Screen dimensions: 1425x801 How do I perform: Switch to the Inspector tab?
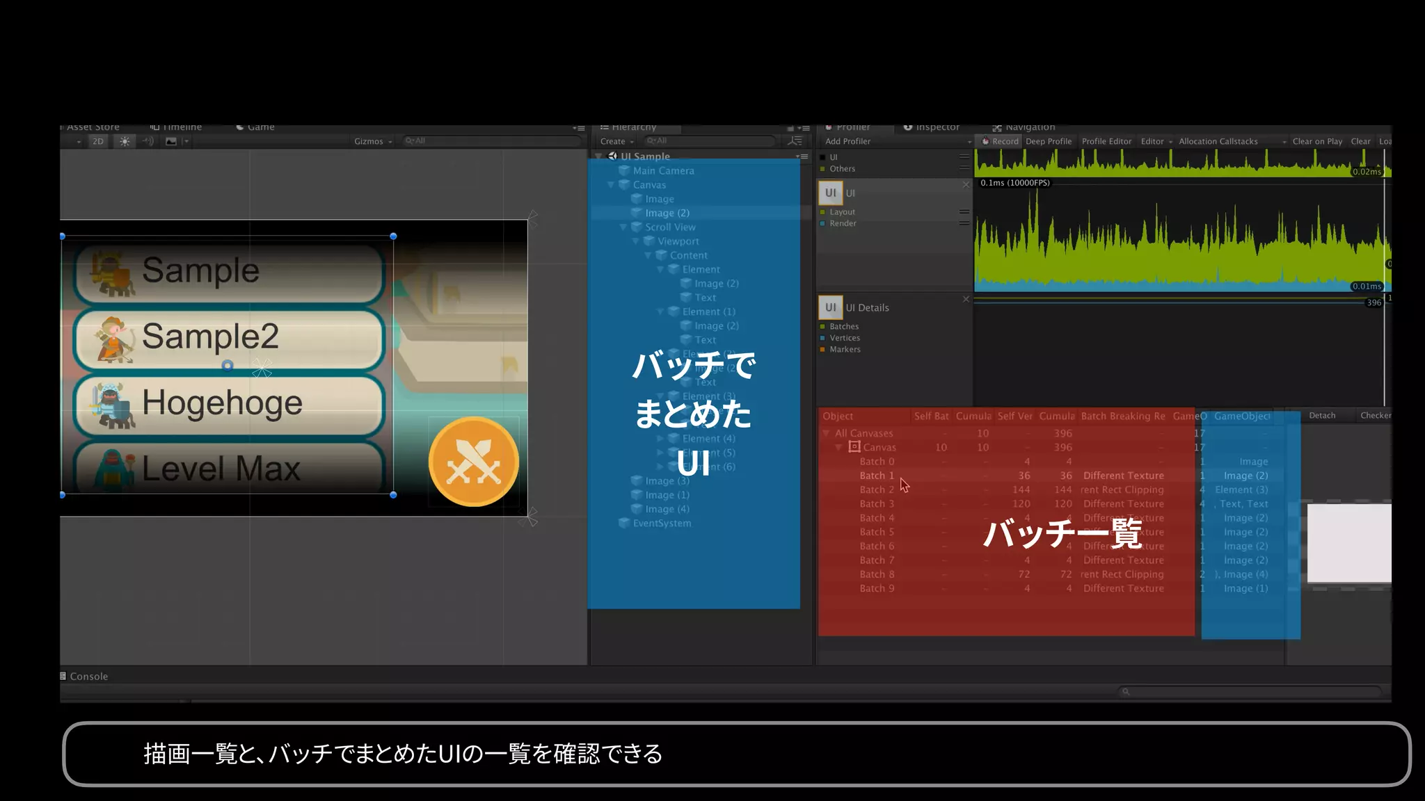tap(931, 127)
